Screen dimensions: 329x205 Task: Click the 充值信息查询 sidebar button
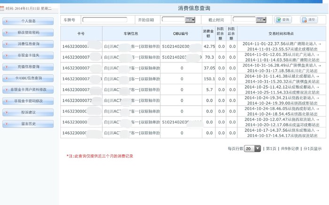28,67
